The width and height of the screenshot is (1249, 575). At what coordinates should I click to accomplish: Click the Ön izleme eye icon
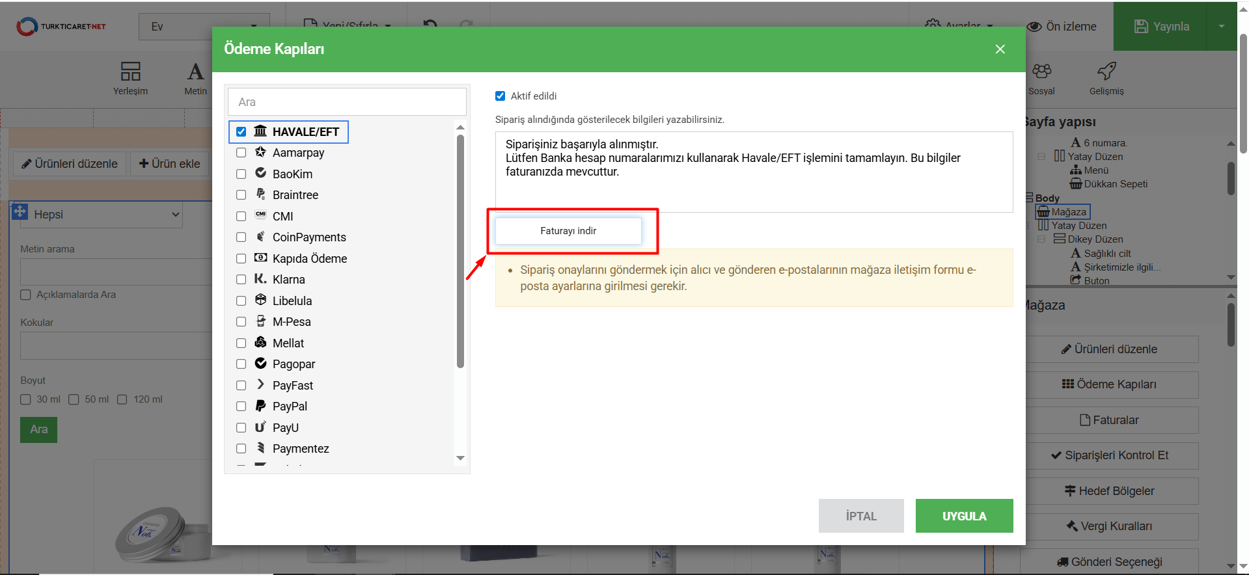click(1034, 27)
